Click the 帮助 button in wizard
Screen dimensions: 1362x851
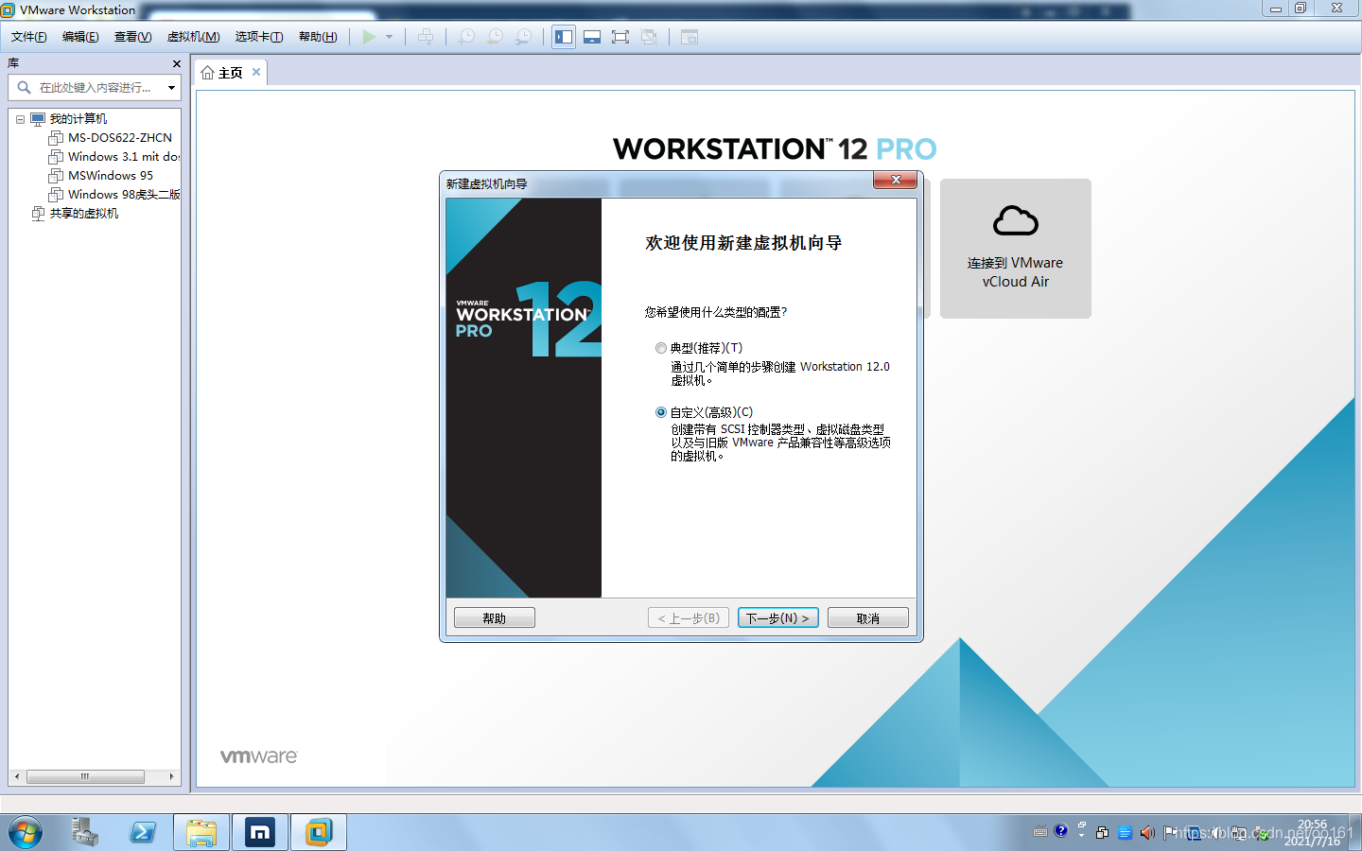click(495, 617)
